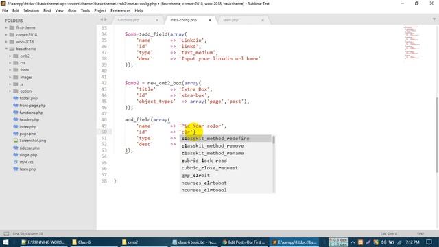Open team.php in sidebar
This screenshot has height=247, width=439.
tap(27, 169)
